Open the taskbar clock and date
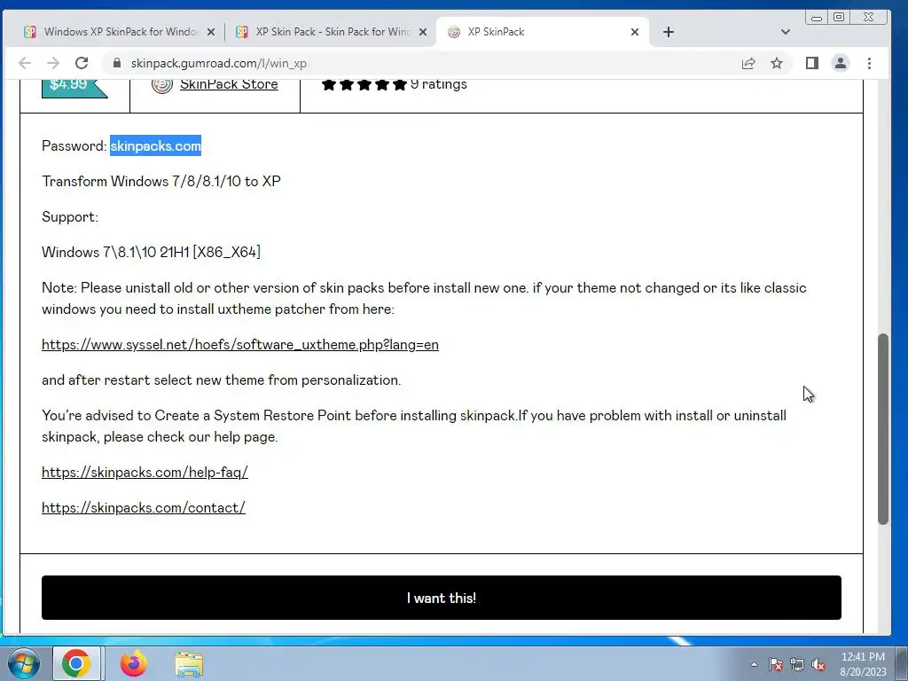The width and height of the screenshot is (908, 681). click(863, 664)
